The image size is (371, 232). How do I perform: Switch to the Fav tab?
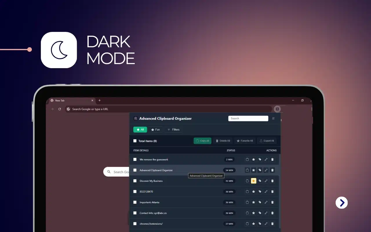pos(155,130)
